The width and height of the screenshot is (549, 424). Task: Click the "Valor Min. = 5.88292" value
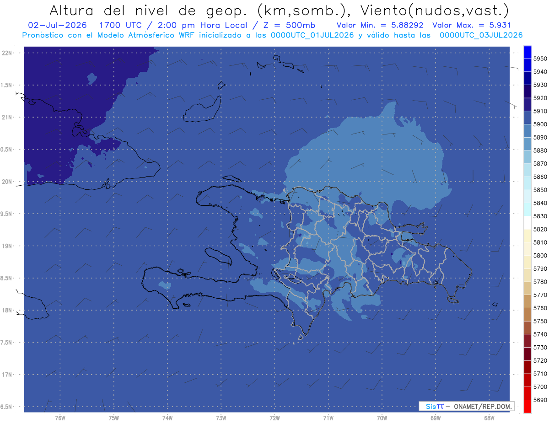[x=380, y=25]
